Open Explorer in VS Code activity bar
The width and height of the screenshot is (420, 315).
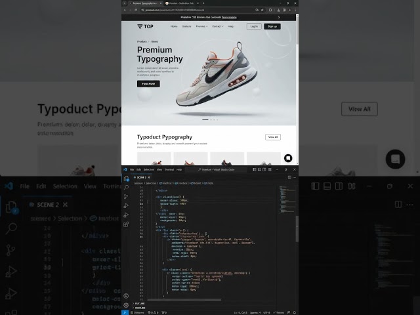(x=126, y=178)
